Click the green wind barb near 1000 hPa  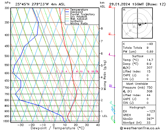pyautogui.click(x=113, y=119)
